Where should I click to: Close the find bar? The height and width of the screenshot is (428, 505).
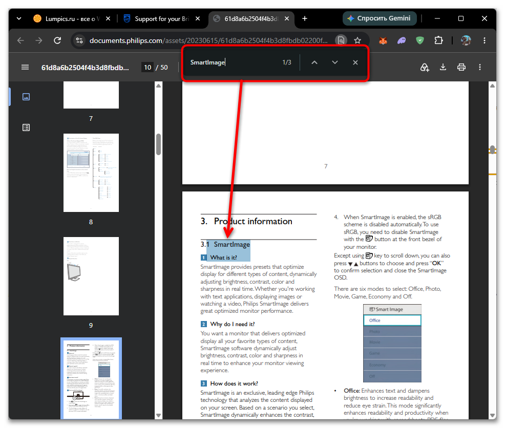click(x=355, y=62)
